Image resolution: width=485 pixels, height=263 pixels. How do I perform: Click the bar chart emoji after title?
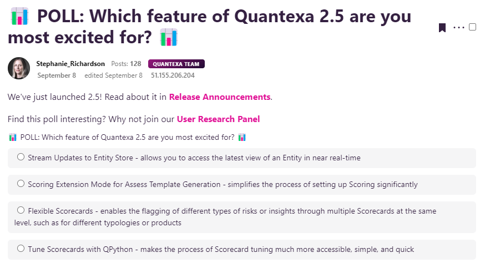pos(169,37)
